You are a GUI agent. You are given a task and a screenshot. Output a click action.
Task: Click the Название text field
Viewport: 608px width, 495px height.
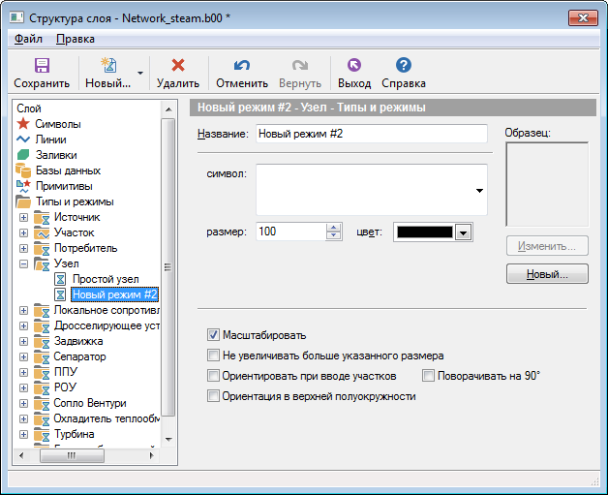(x=371, y=134)
